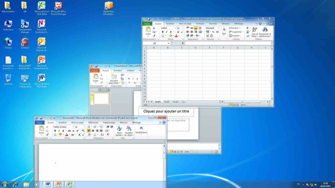
Task: Click the Coller (paste) icon in PowerPoint
Action: tap(95, 77)
